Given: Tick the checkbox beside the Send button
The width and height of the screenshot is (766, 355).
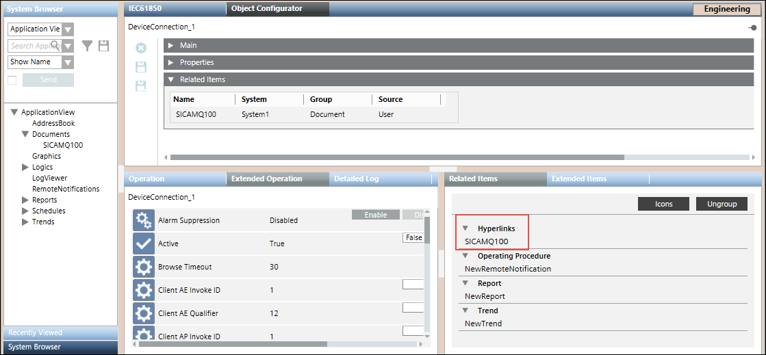Looking at the screenshot, I should [12, 80].
